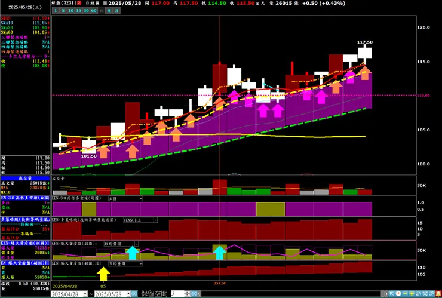Viewport: 442px width, 298px height.
Task: Select the SMA10 indicator row
Action: (x=25, y=23)
